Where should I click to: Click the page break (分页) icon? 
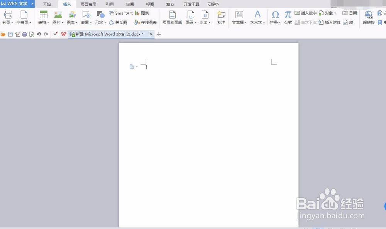(x=8, y=15)
